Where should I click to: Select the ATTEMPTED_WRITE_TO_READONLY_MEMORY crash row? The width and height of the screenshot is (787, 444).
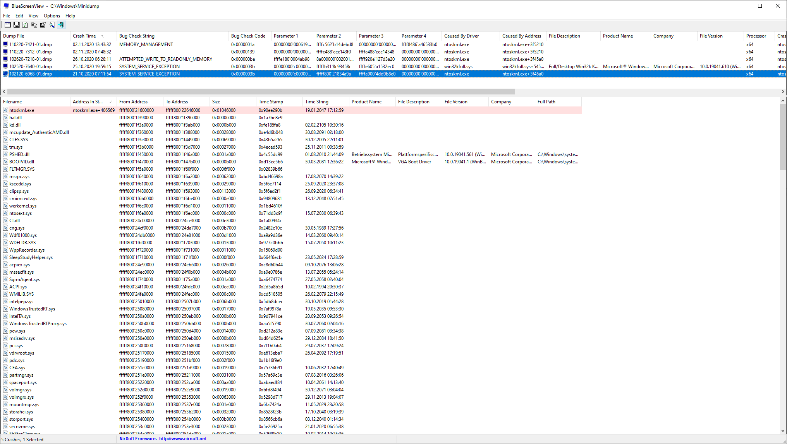point(165,59)
